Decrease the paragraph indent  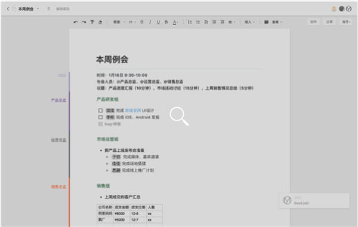tap(214, 22)
